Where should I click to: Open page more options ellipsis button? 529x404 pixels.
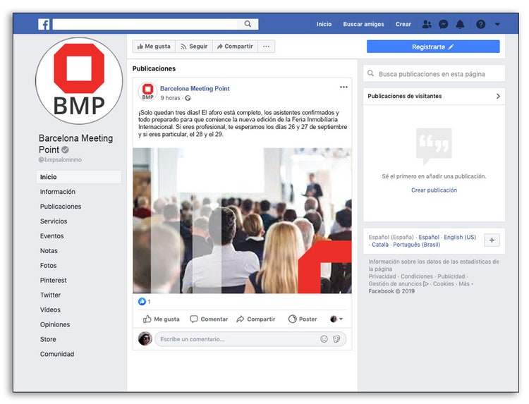click(266, 47)
